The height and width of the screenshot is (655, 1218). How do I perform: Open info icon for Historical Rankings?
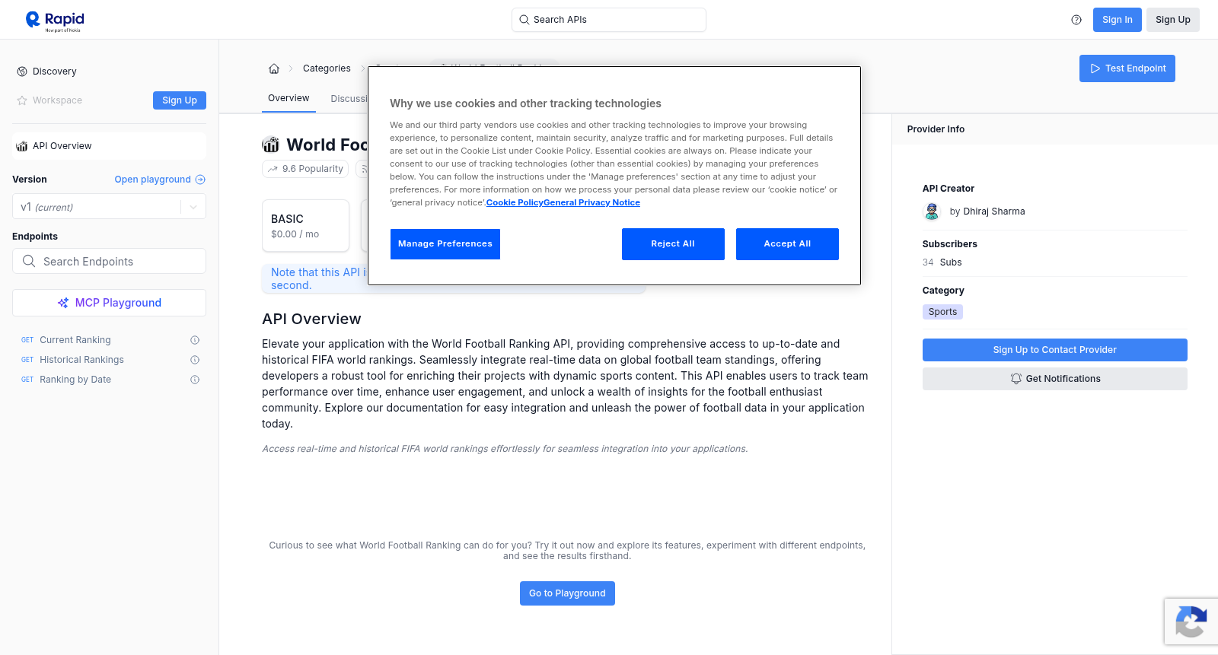[x=195, y=360]
